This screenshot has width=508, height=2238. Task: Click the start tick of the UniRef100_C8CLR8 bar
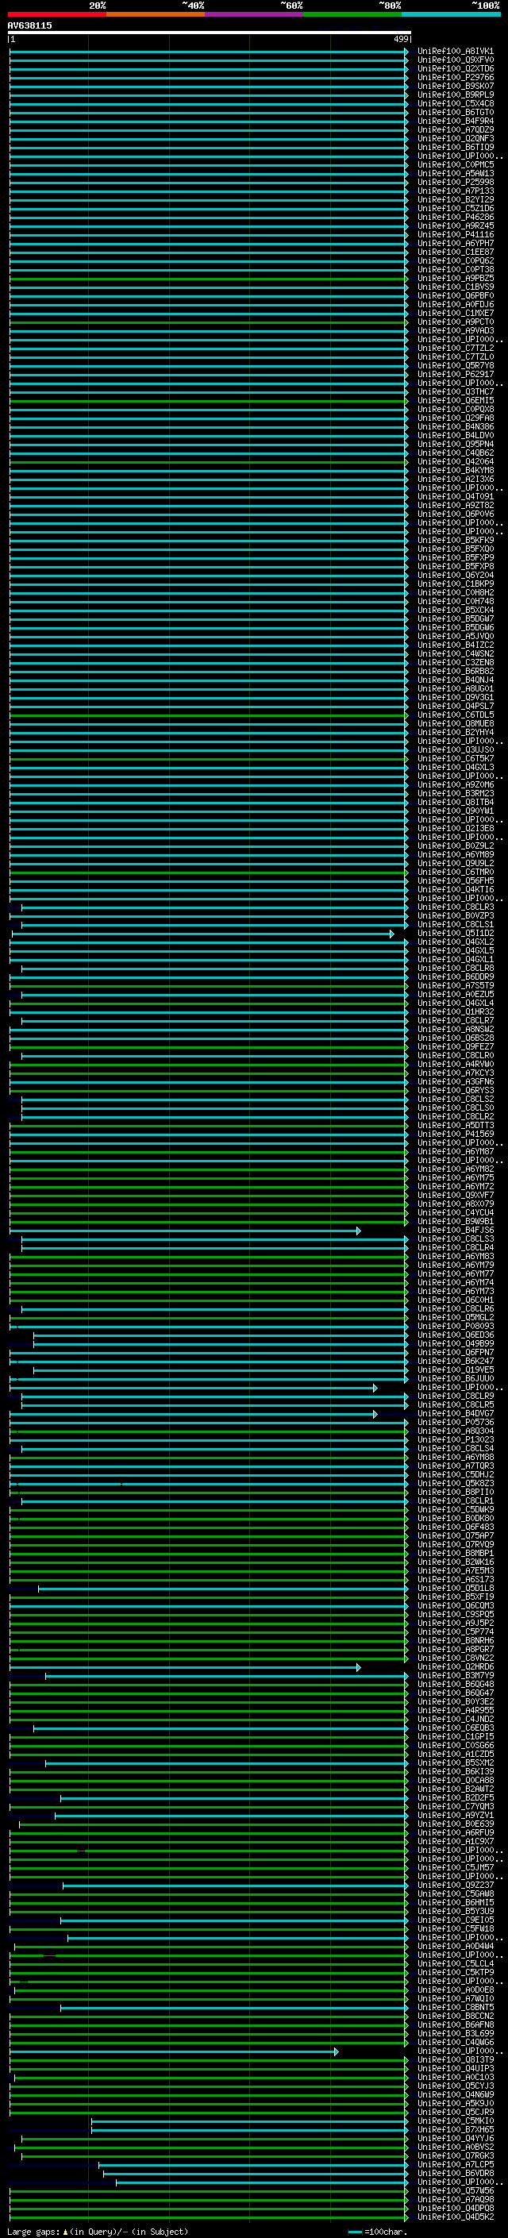(x=21, y=969)
